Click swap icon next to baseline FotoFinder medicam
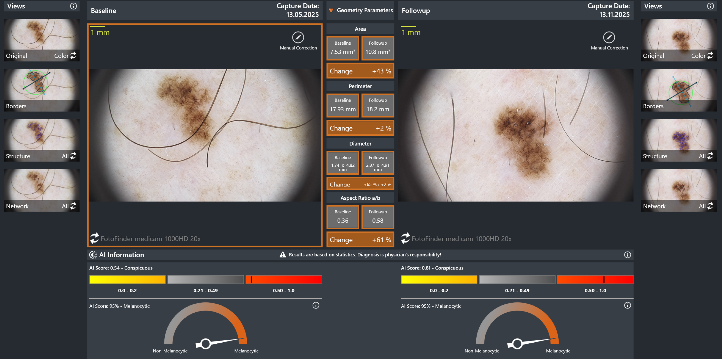Image resolution: width=722 pixels, height=359 pixels. (x=94, y=238)
